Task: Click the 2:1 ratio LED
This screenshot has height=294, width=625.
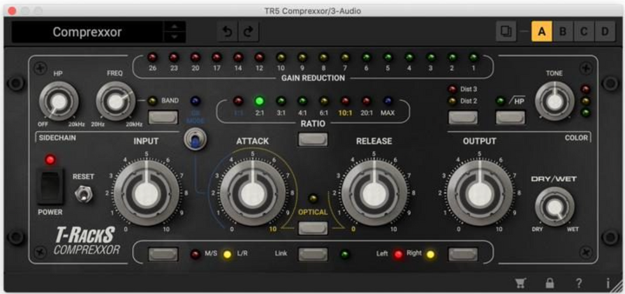Action: [x=260, y=101]
